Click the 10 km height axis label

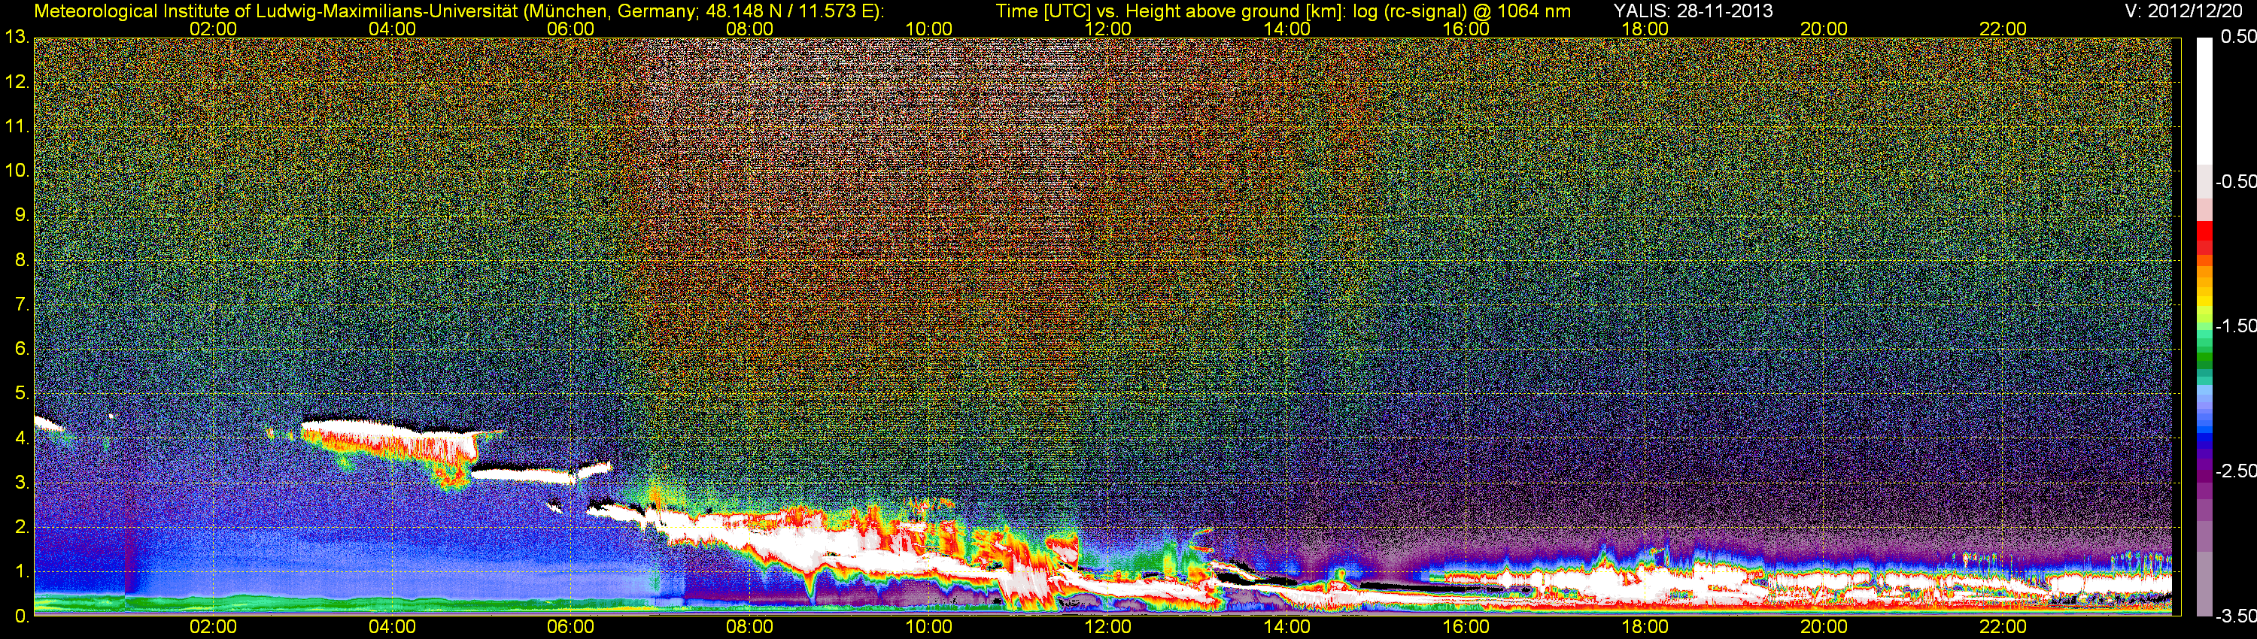point(16,171)
